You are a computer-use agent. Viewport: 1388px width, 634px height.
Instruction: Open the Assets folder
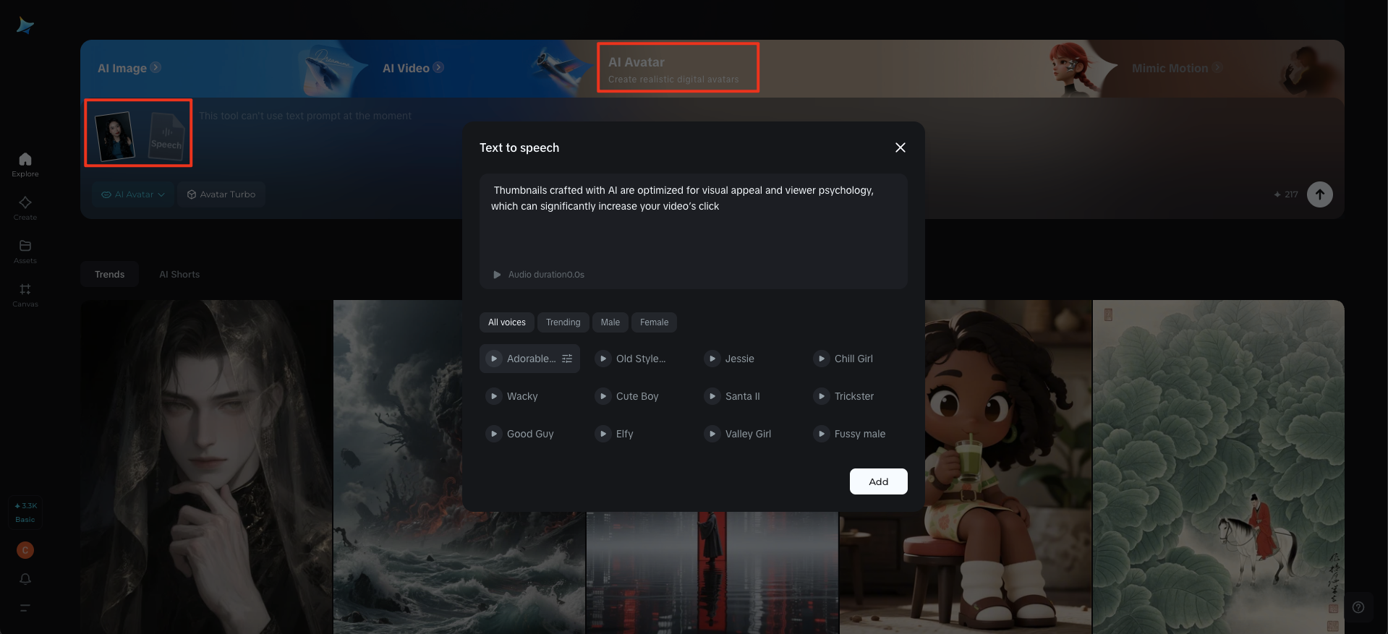[x=25, y=251]
